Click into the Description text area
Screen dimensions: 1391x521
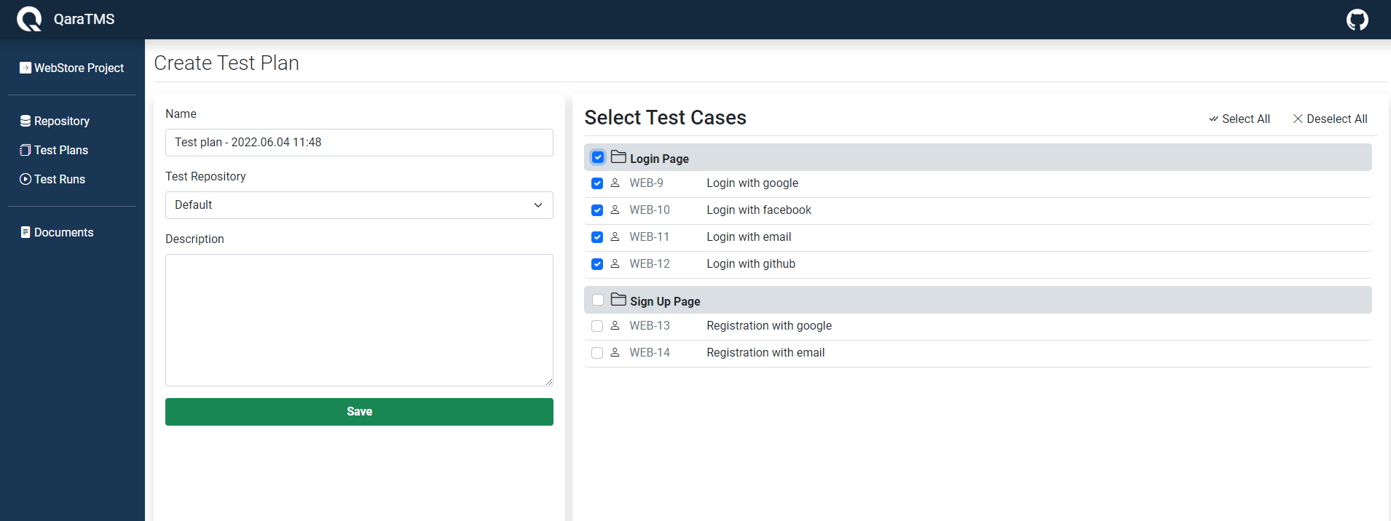point(359,319)
